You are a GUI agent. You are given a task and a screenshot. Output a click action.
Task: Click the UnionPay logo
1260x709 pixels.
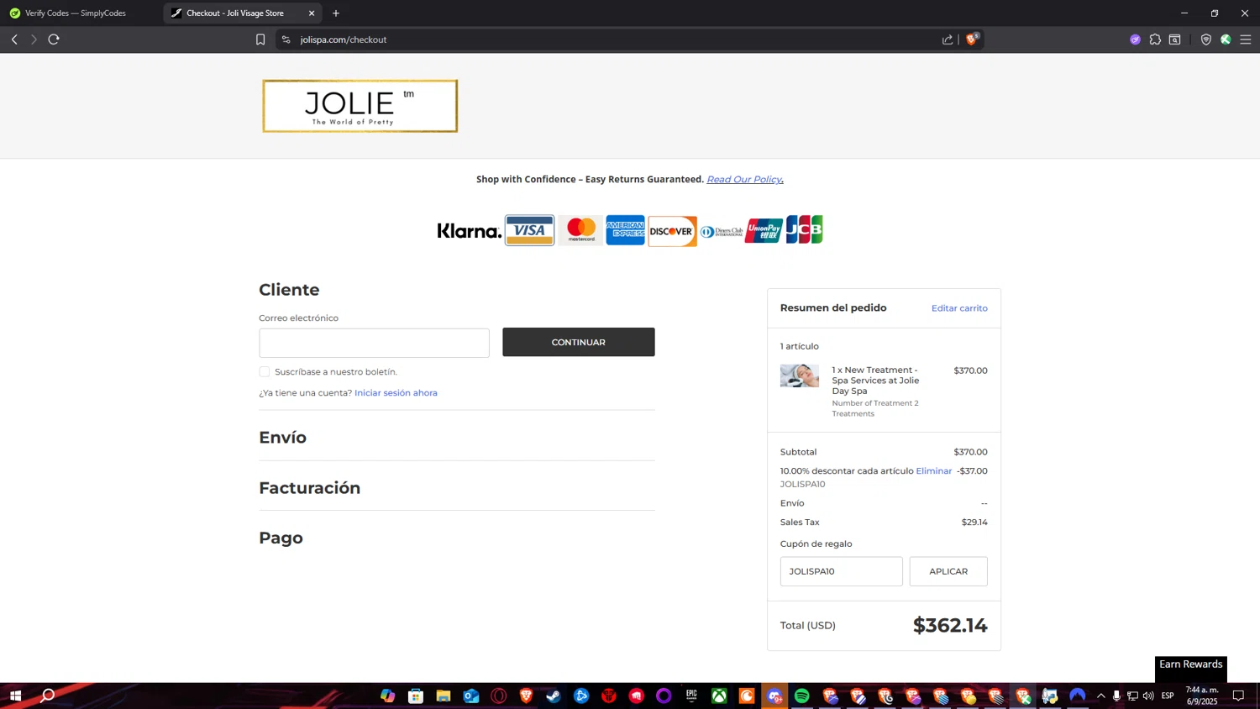point(764,230)
